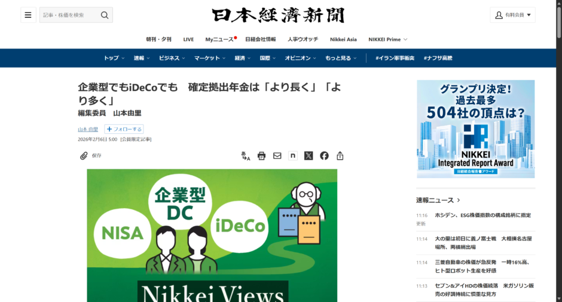Open 朝刊・夕刊 link
The height and width of the screenshot is (302, 562).
click(x=158, y=39)
